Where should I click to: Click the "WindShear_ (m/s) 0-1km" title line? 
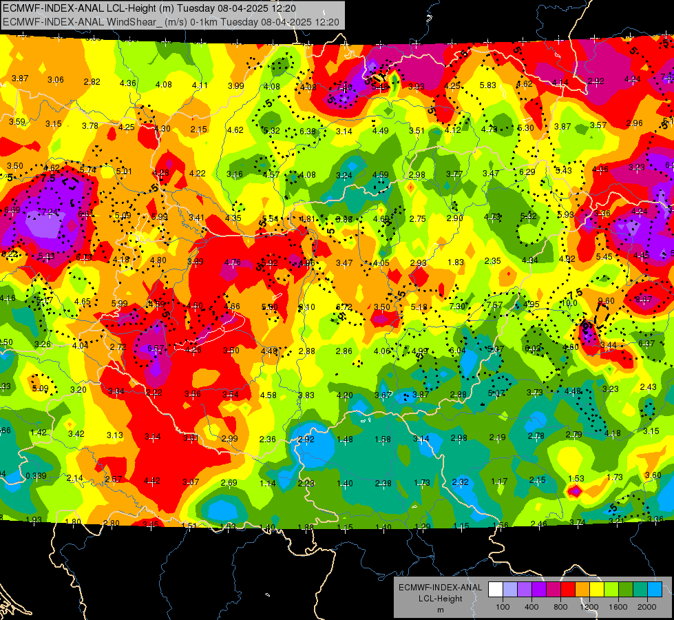tap(171, 22)
